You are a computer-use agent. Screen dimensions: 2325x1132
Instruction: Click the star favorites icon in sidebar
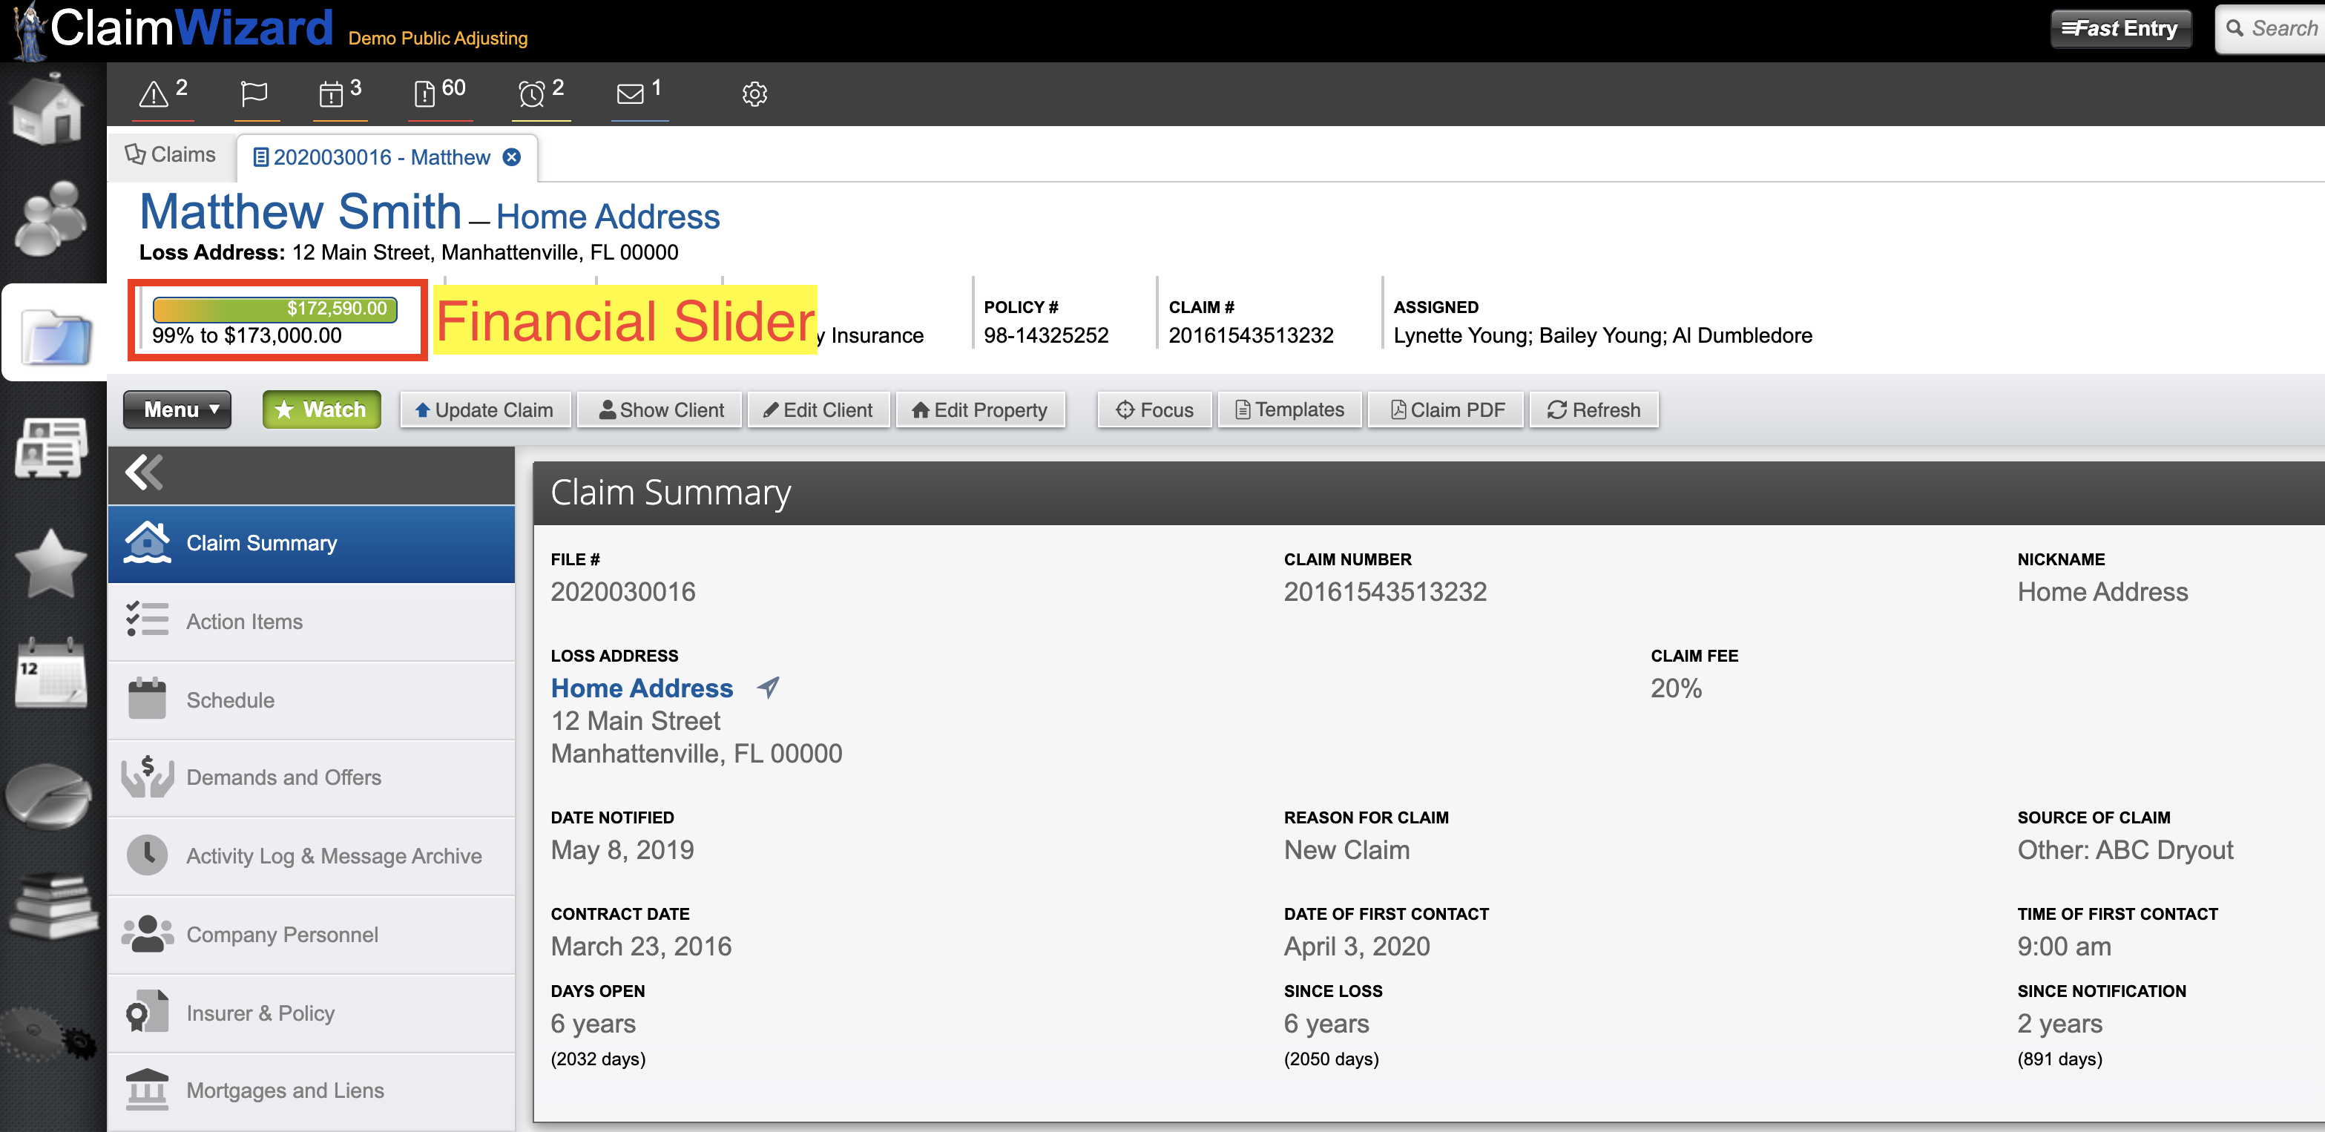(51, 563)
